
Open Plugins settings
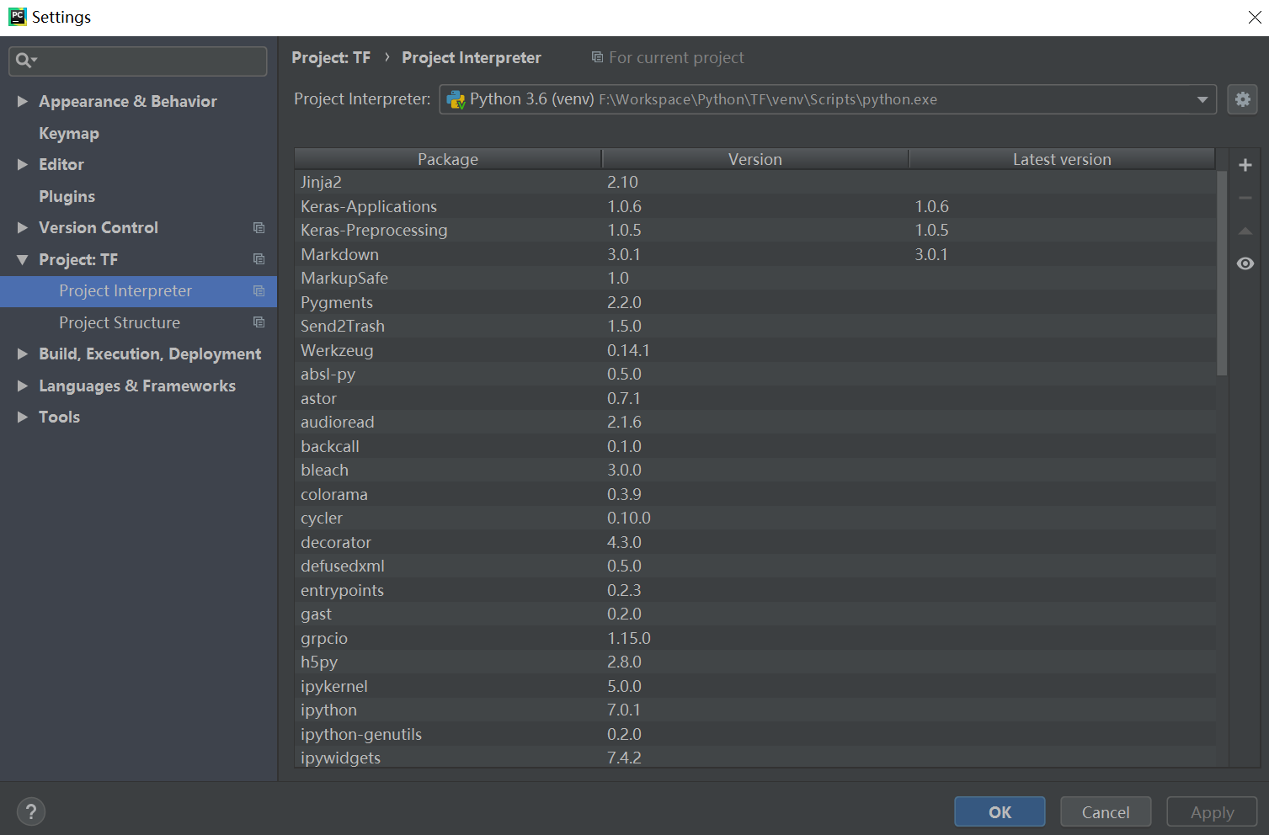click(67, 196)
